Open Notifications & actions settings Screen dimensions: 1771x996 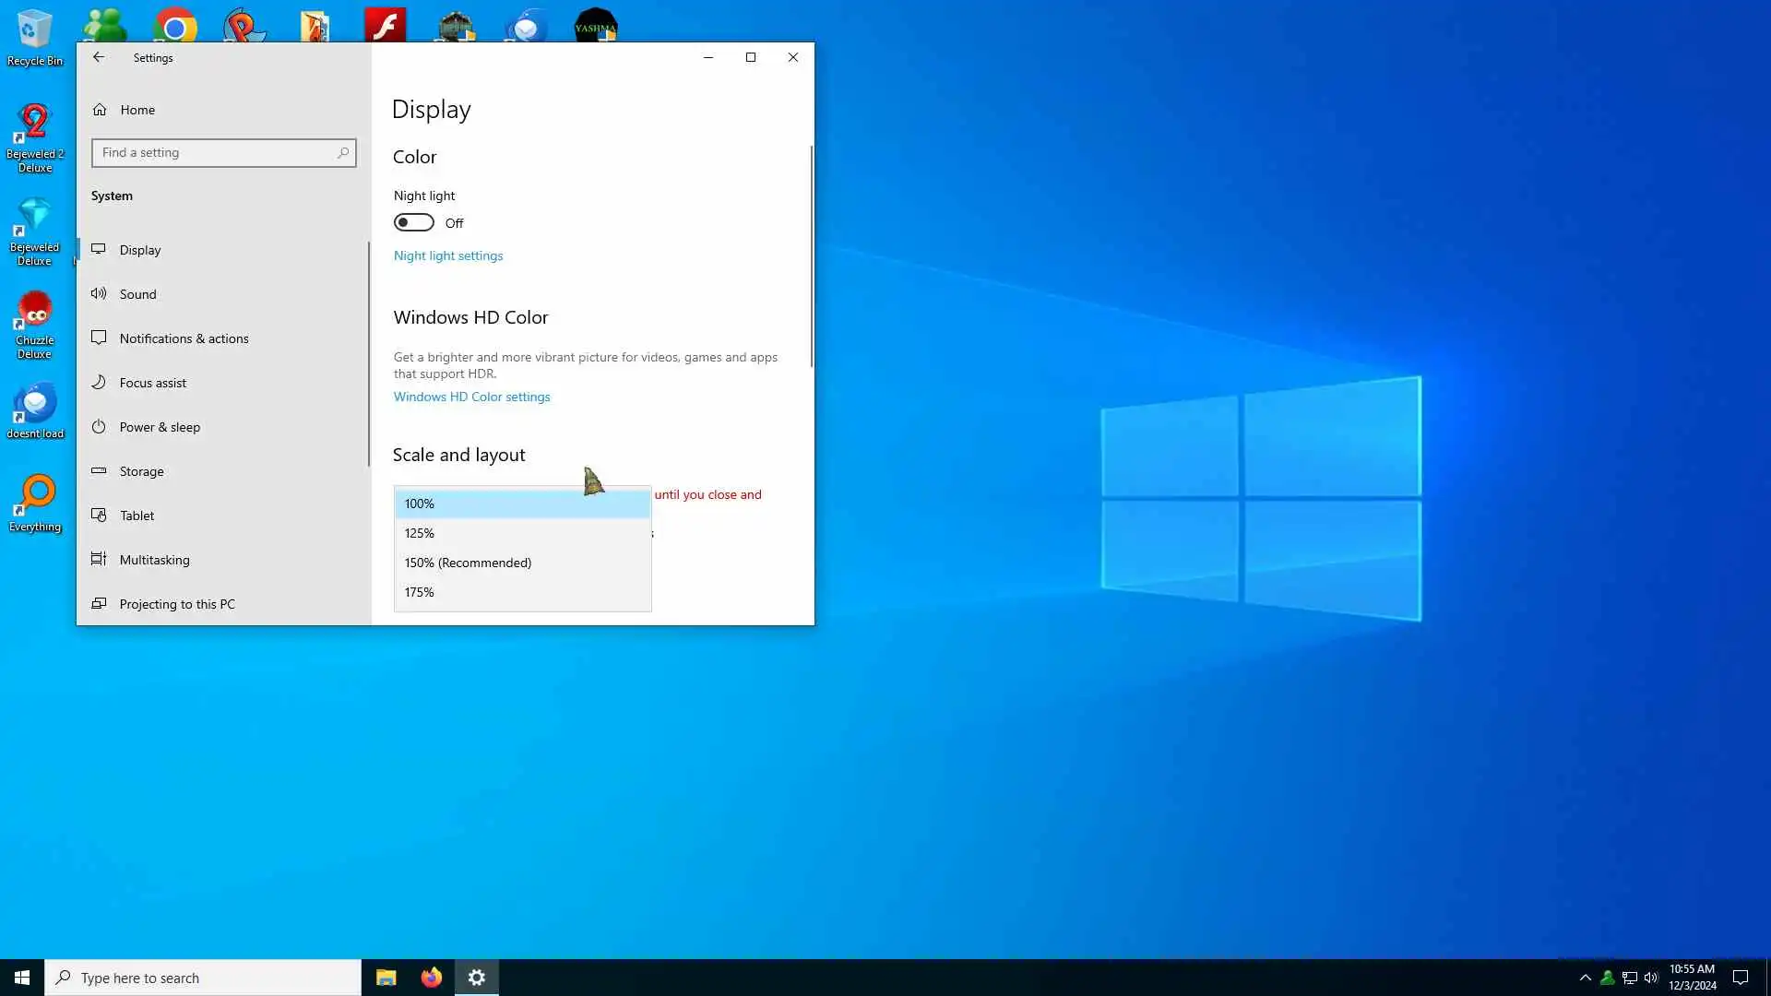(184, 338)
